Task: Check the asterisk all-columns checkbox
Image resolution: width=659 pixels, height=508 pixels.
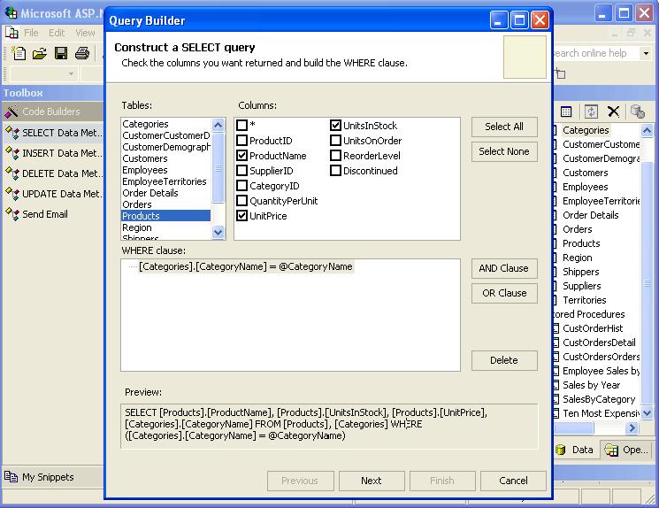Action: [241, 125]
